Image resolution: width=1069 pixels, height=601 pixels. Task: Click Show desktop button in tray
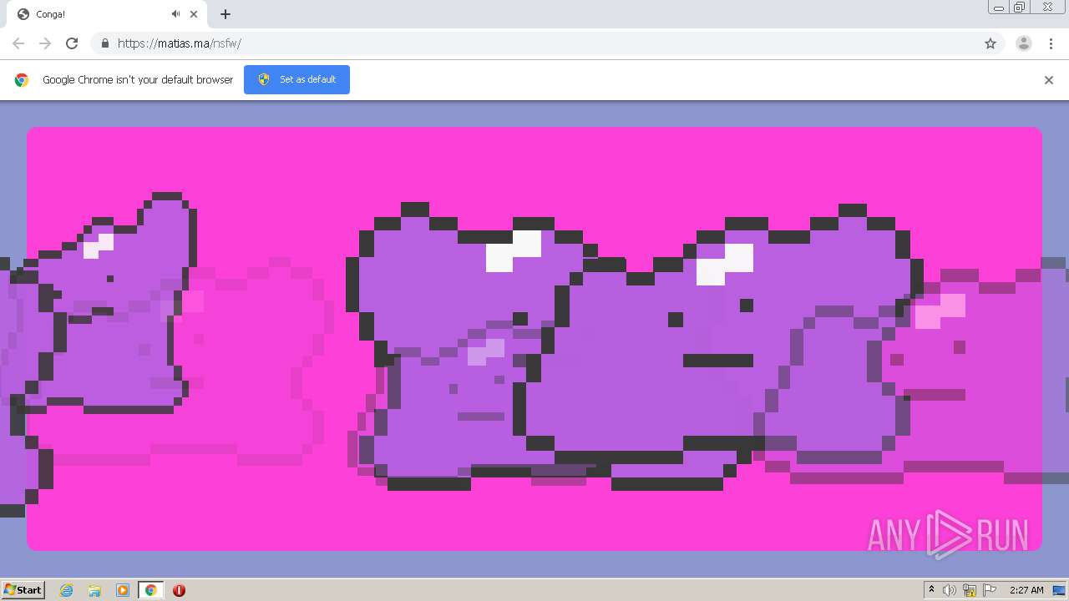[x=1059, y=590]
